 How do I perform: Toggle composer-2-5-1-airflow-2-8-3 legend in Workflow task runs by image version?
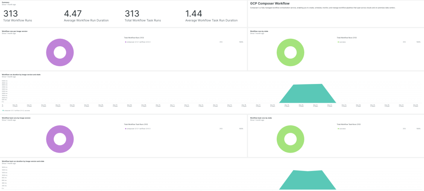[138, 129]
